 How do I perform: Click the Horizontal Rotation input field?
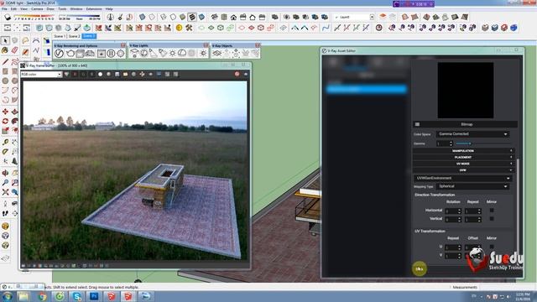(453, 211)
